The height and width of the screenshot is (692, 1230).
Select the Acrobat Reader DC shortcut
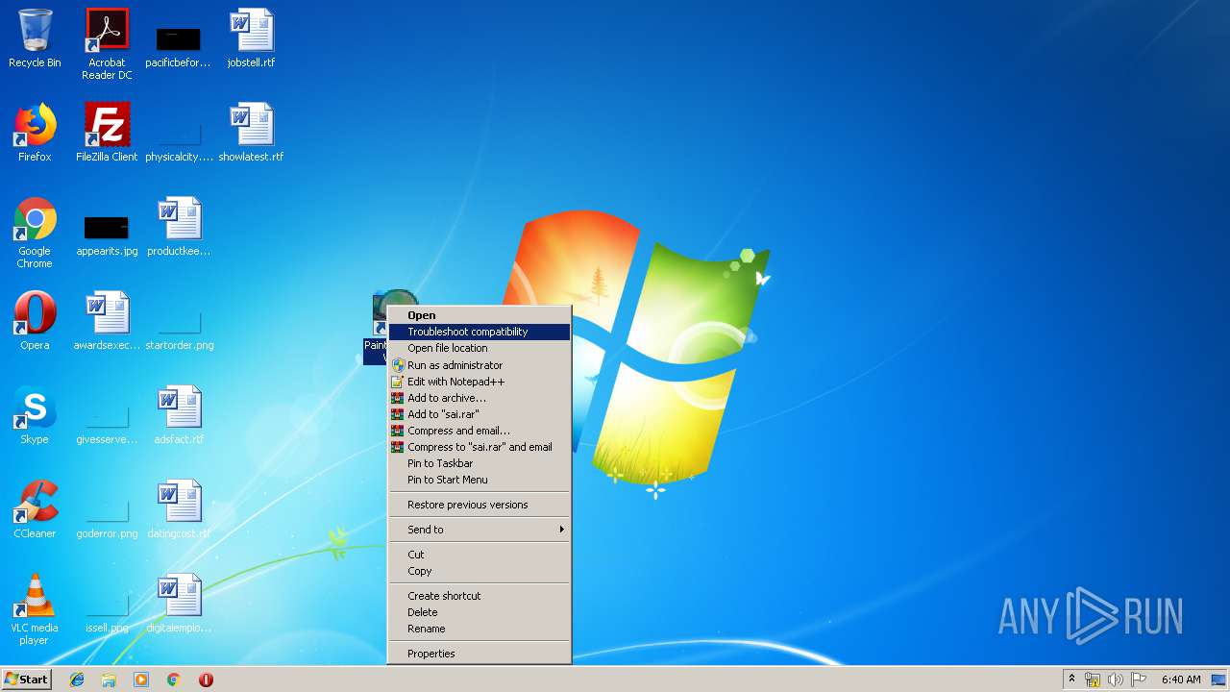click(x=107, y=44)
